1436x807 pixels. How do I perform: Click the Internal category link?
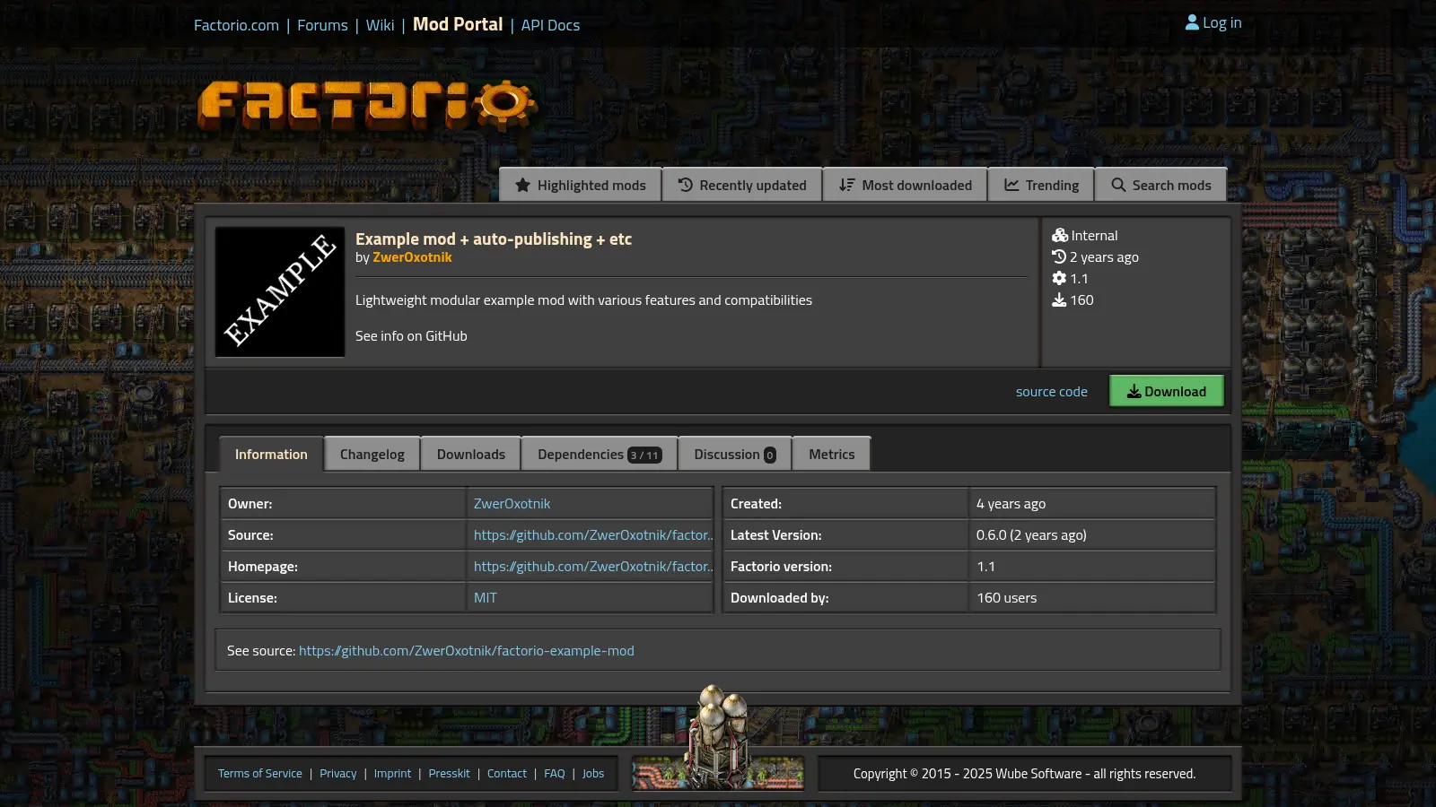point(1094,235)
